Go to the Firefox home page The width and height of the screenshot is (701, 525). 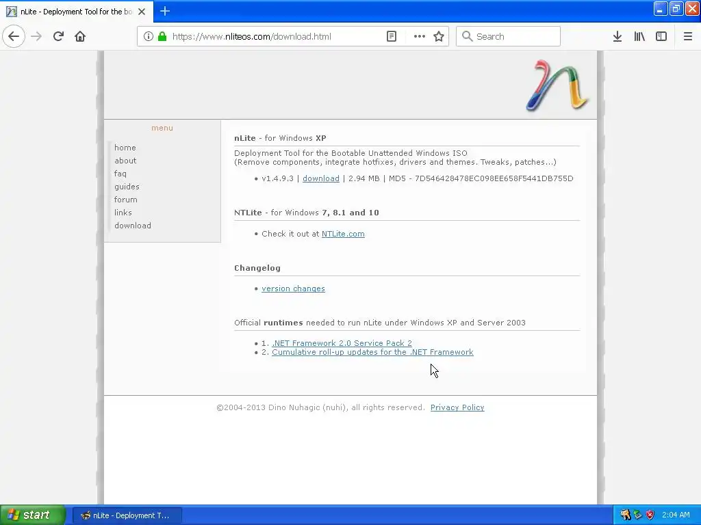pos(80,36)
